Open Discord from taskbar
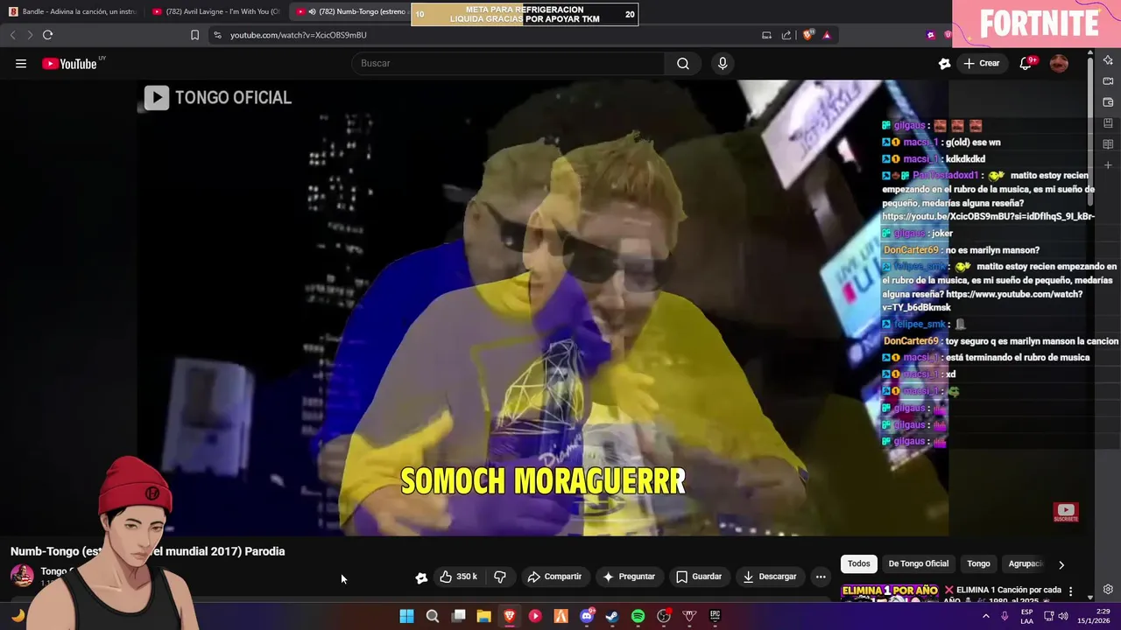This screenshot has height=630, width=1121. [587, 616]
